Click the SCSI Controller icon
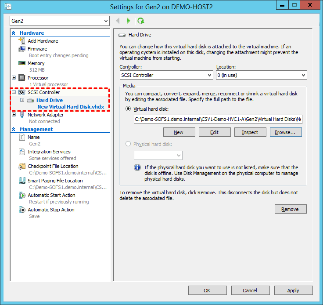This screenshot has height=305, width=323. click(x=22, y=92)
